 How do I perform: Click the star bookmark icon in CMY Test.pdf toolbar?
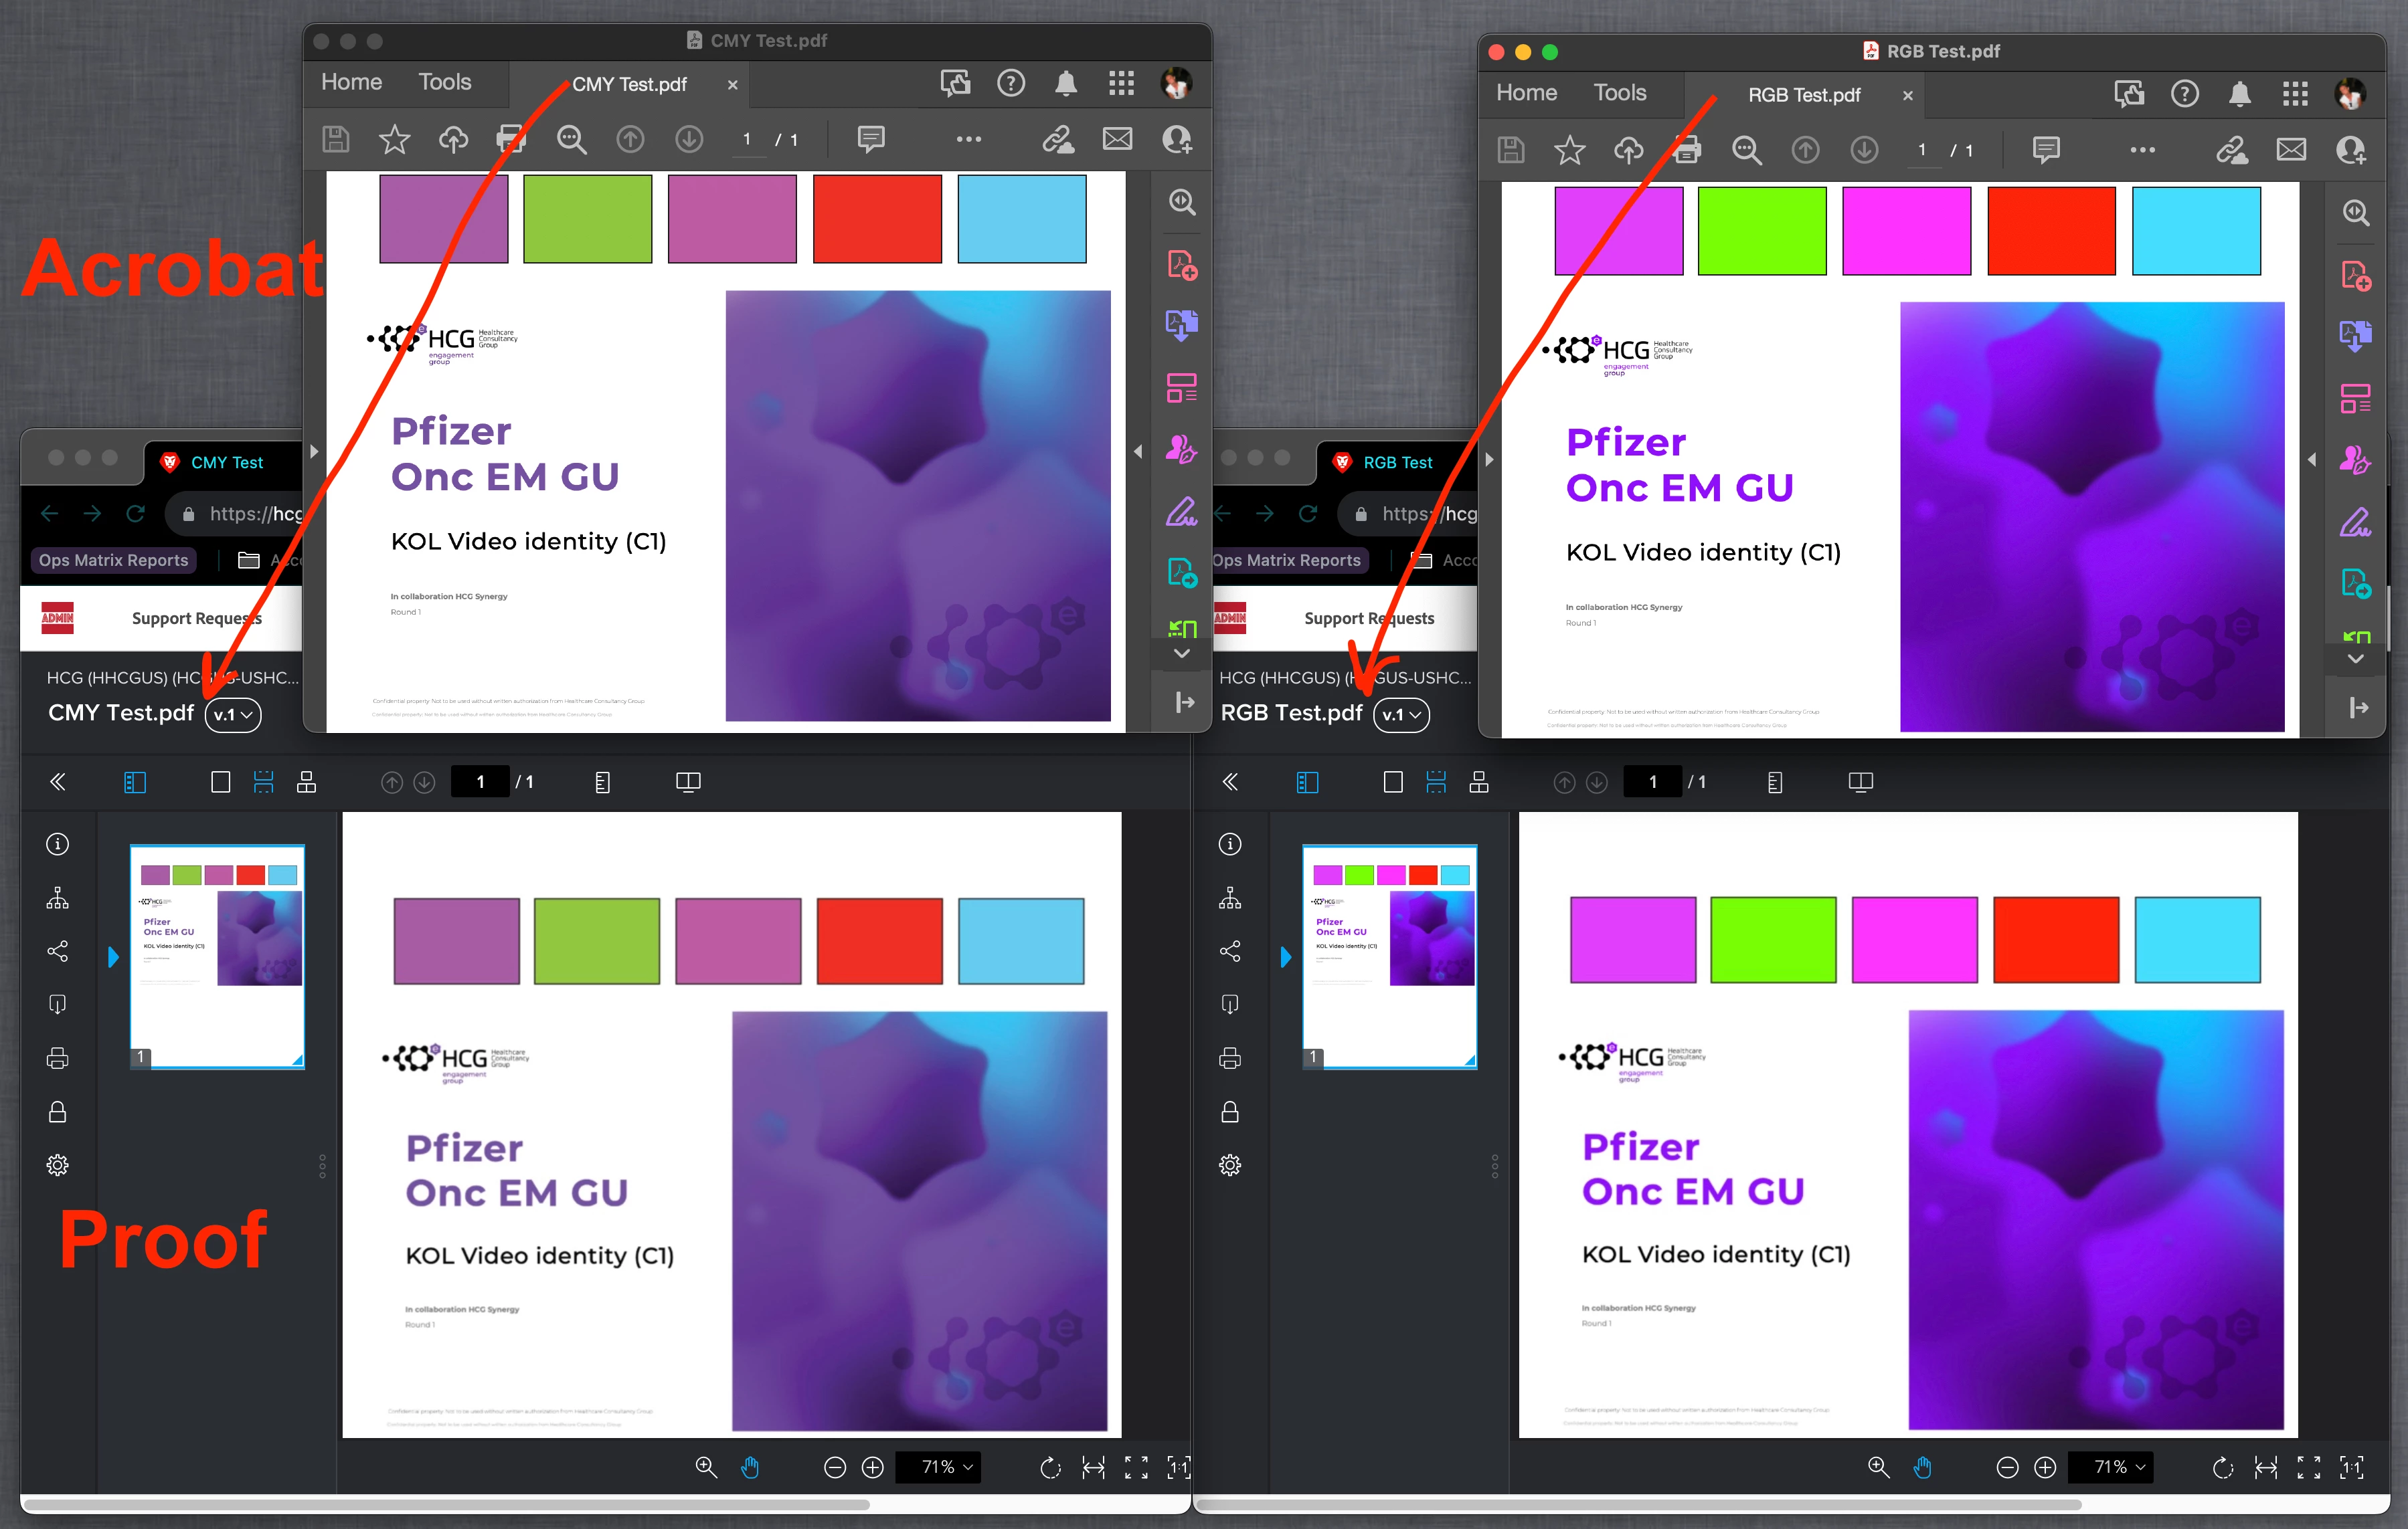coord(394,140)
